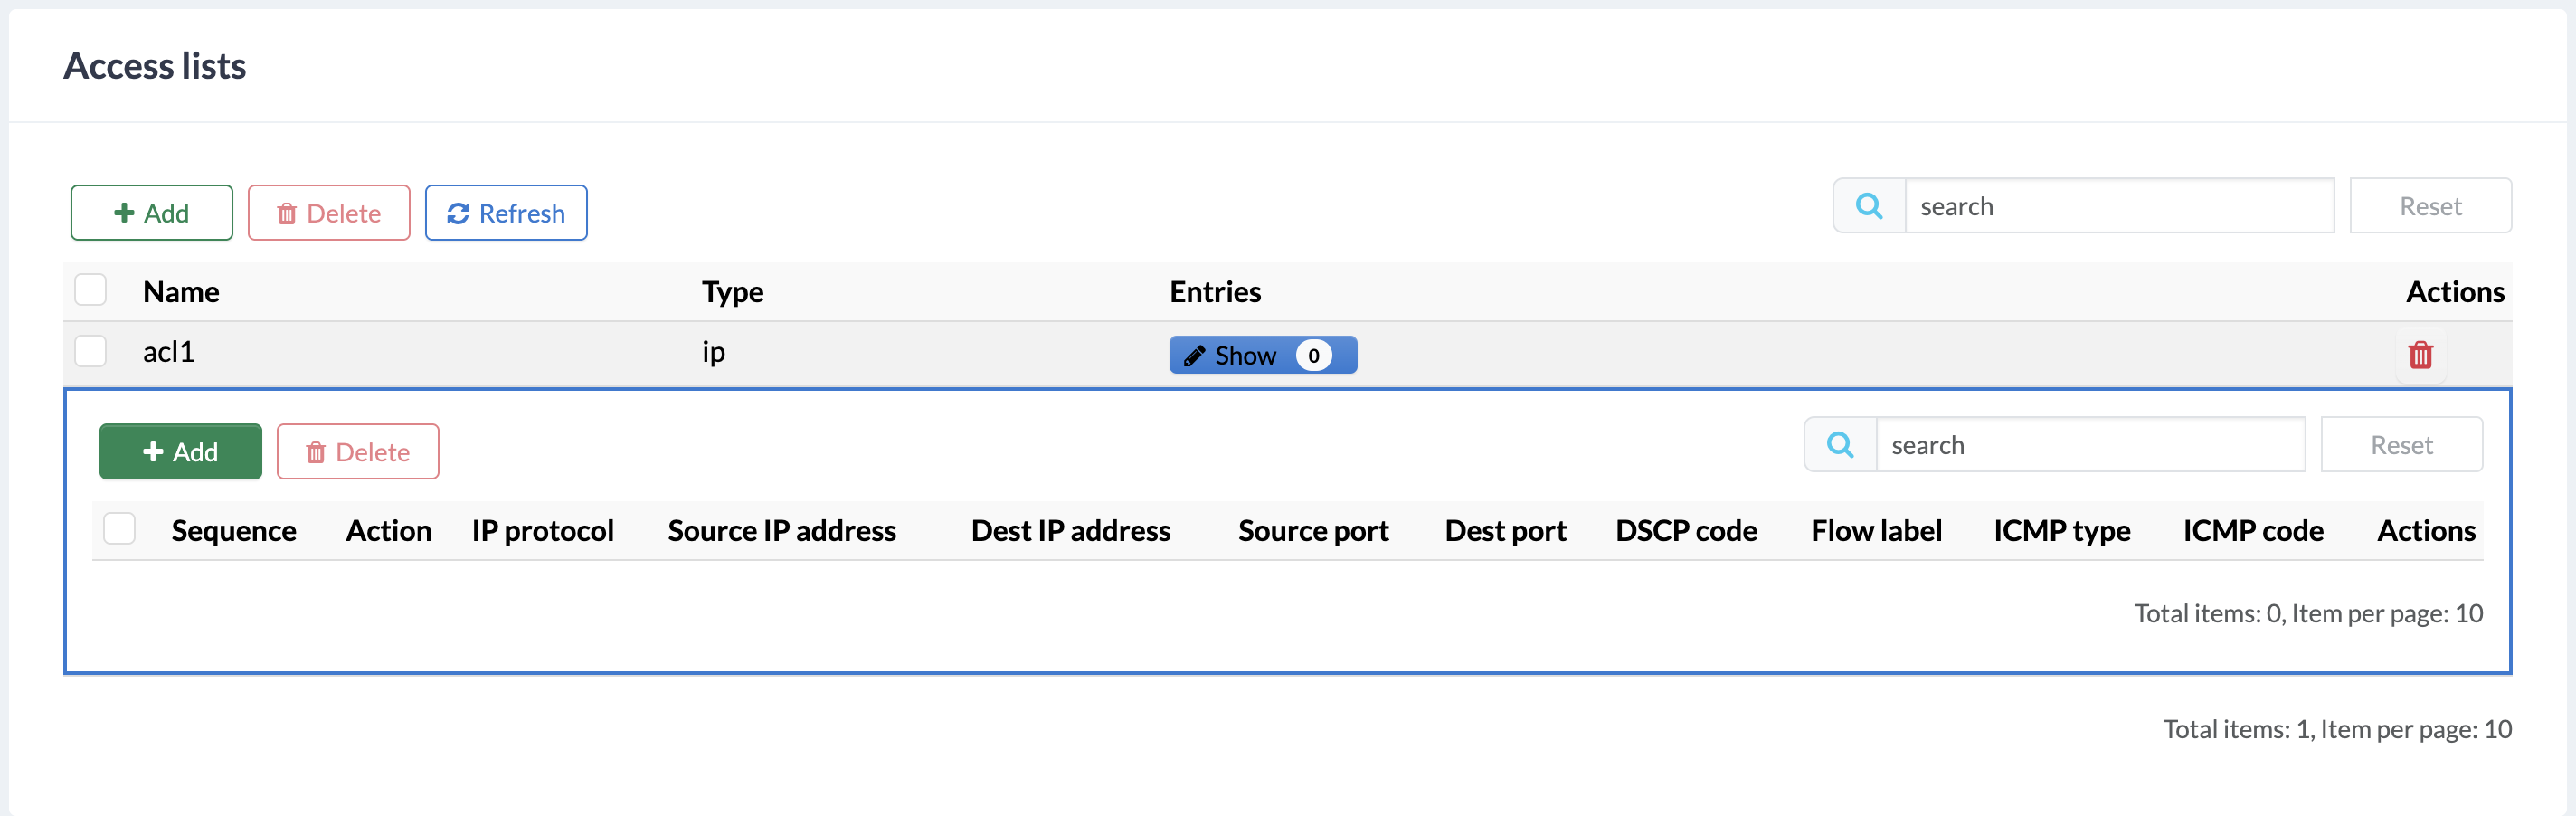
Task: Reset the access lists search
Action: click(x=2430, y=207)
